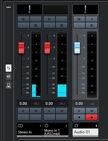
Task: Open channel settings 'e' for Audio 01
Action: (x=92, y=25)
